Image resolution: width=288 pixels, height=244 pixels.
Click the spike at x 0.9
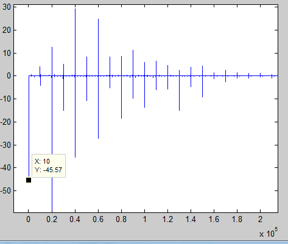click(x=133, y=74)
